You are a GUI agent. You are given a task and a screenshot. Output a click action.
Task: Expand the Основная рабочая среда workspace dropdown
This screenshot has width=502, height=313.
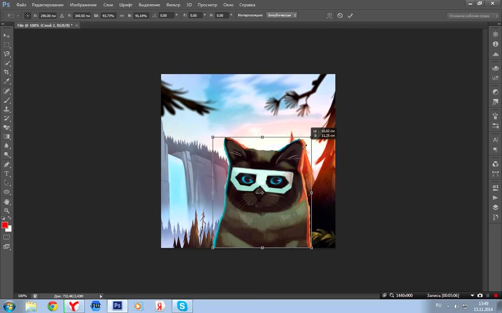pos(473,16)
